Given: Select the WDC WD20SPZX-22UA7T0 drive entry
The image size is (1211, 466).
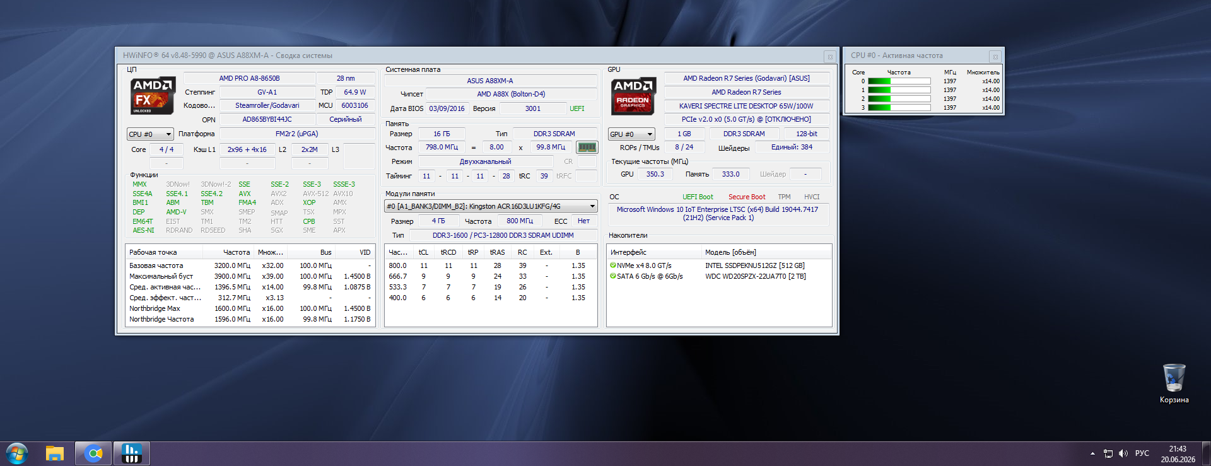Looking at the screenshot, I should (756, 276).
